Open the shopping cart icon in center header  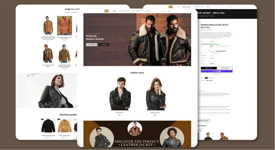tap(169, 11)
